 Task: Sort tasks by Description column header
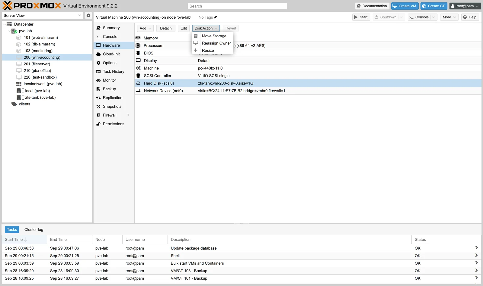click(289, 240)
